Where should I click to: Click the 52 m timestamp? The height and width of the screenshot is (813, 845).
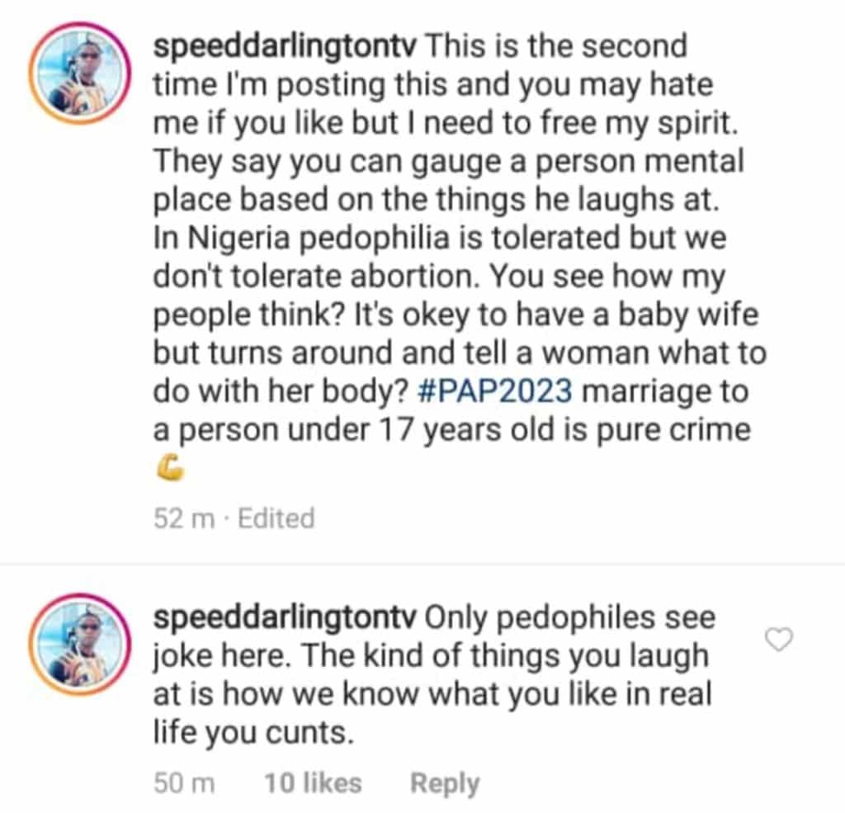pos(184,518)
